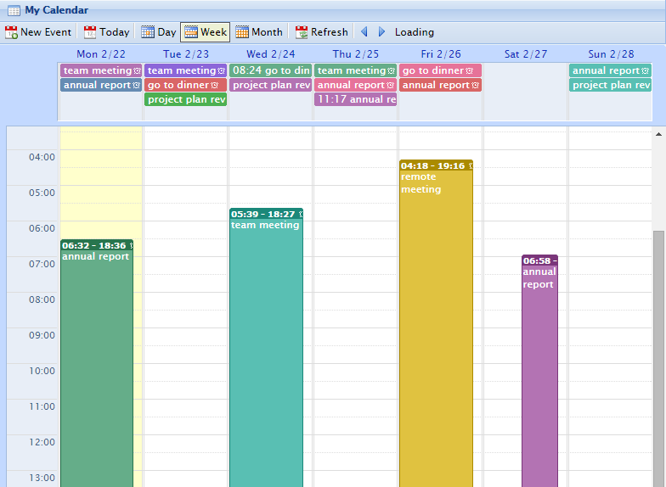Screen dimensions: 666x487
Task: Click the Sat 2/27 day header
Action: pos(525,54)
